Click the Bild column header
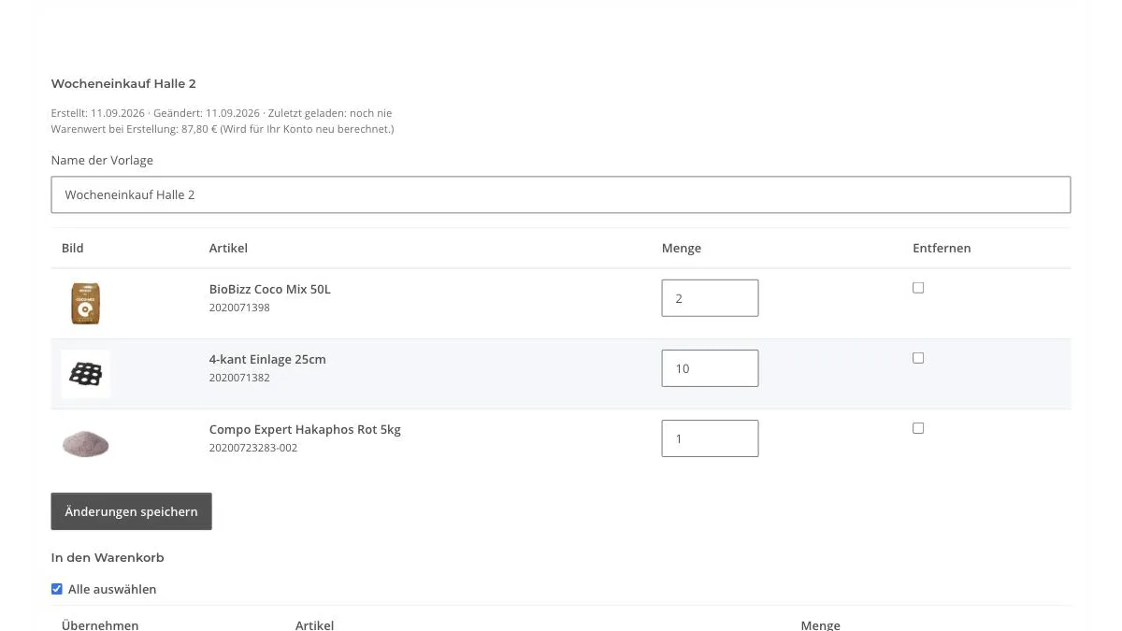This screenshot has width=1122, height=631. click(73, 248)
